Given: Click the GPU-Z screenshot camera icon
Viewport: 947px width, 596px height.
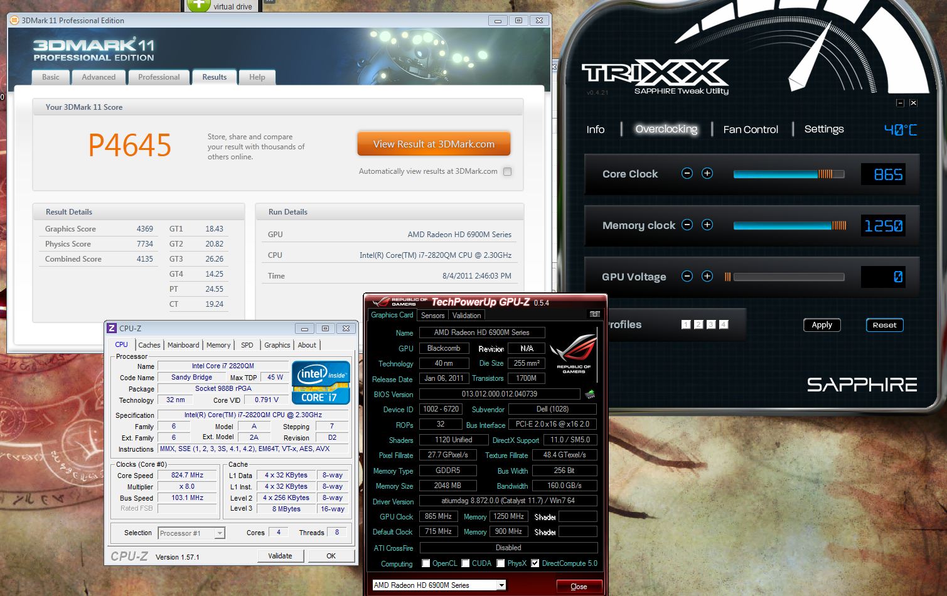Looking at the screenshot, I should point(594,314).
